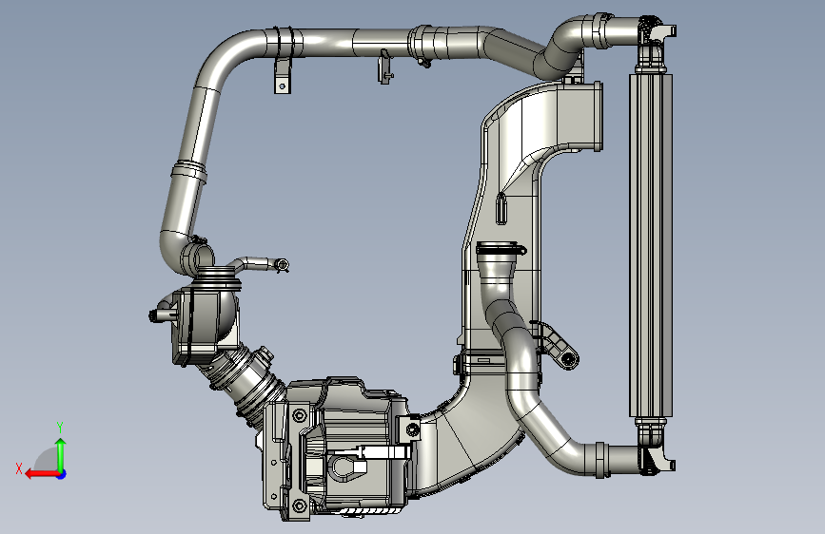Screen dimensions: 825x534
Task: Select the tall vertical intercooler core
Action: coord(651,246)
